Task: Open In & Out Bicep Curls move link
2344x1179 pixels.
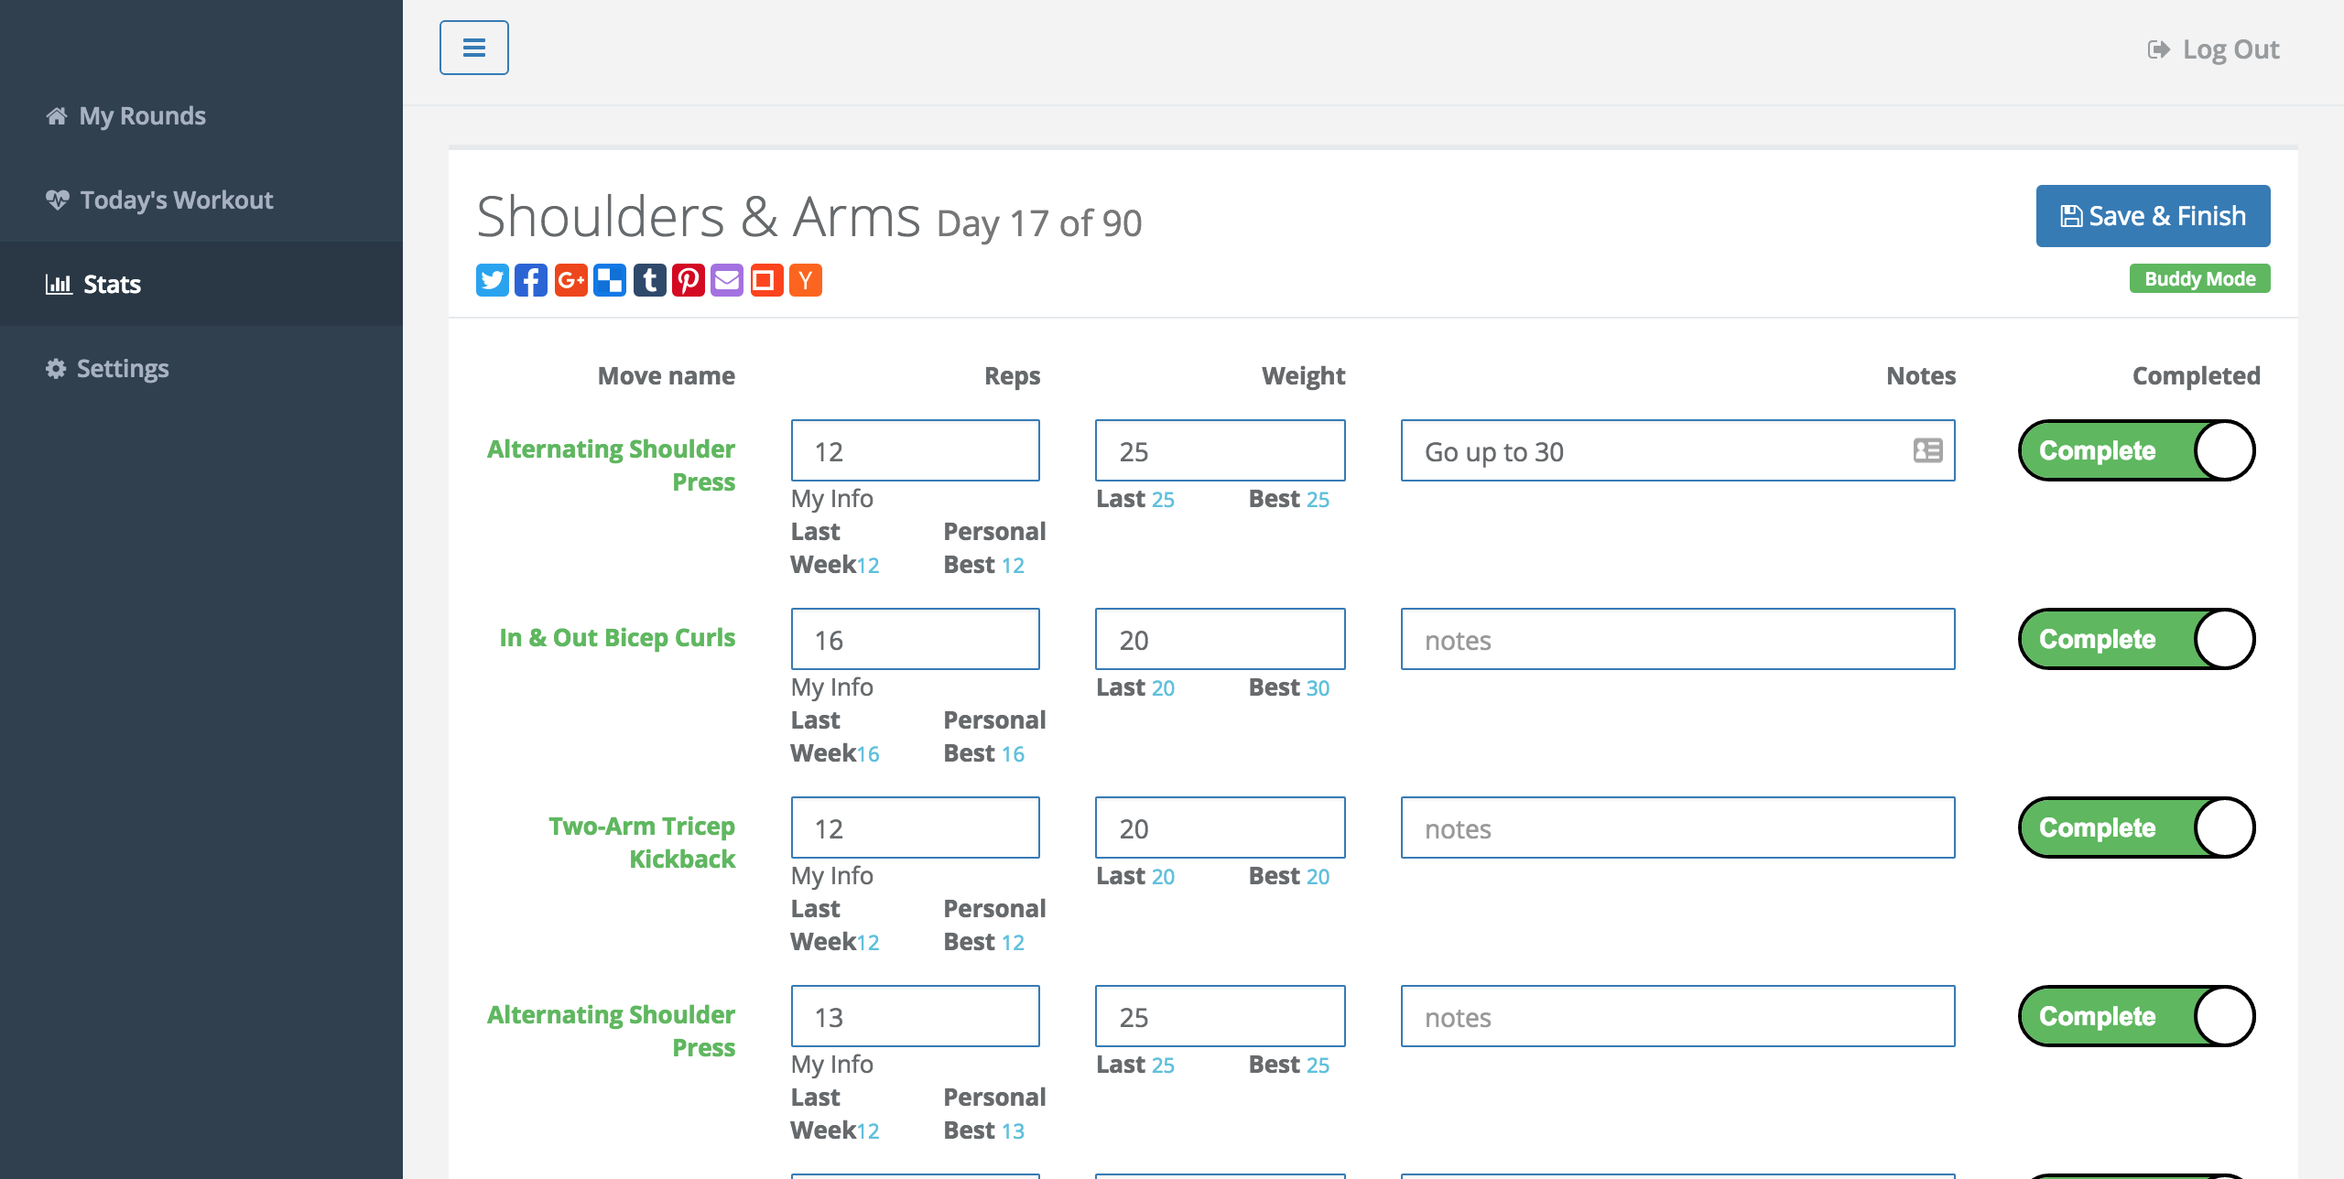Action: tap(617, 637)
